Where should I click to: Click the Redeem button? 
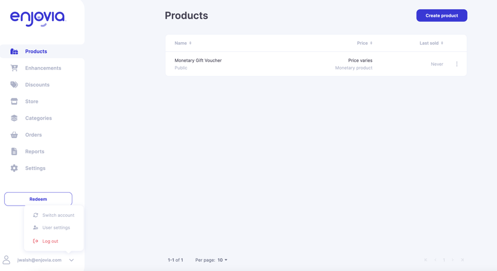(38, 199)
